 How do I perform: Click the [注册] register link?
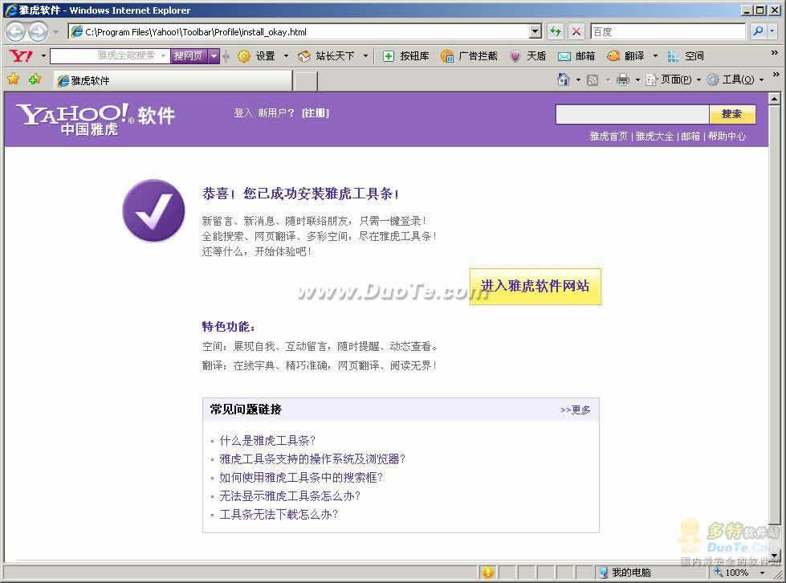(x=316, y=113)
